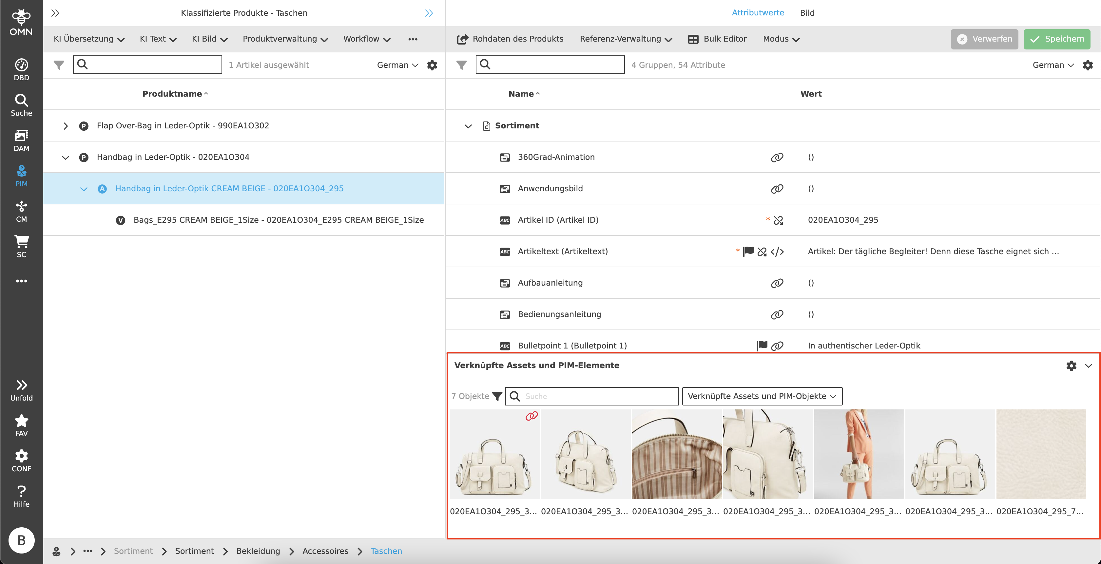Expand the Flap Over-Bag product row
Image resolution: width=1101 pixels, height=564 pixels.
(66, 126)
